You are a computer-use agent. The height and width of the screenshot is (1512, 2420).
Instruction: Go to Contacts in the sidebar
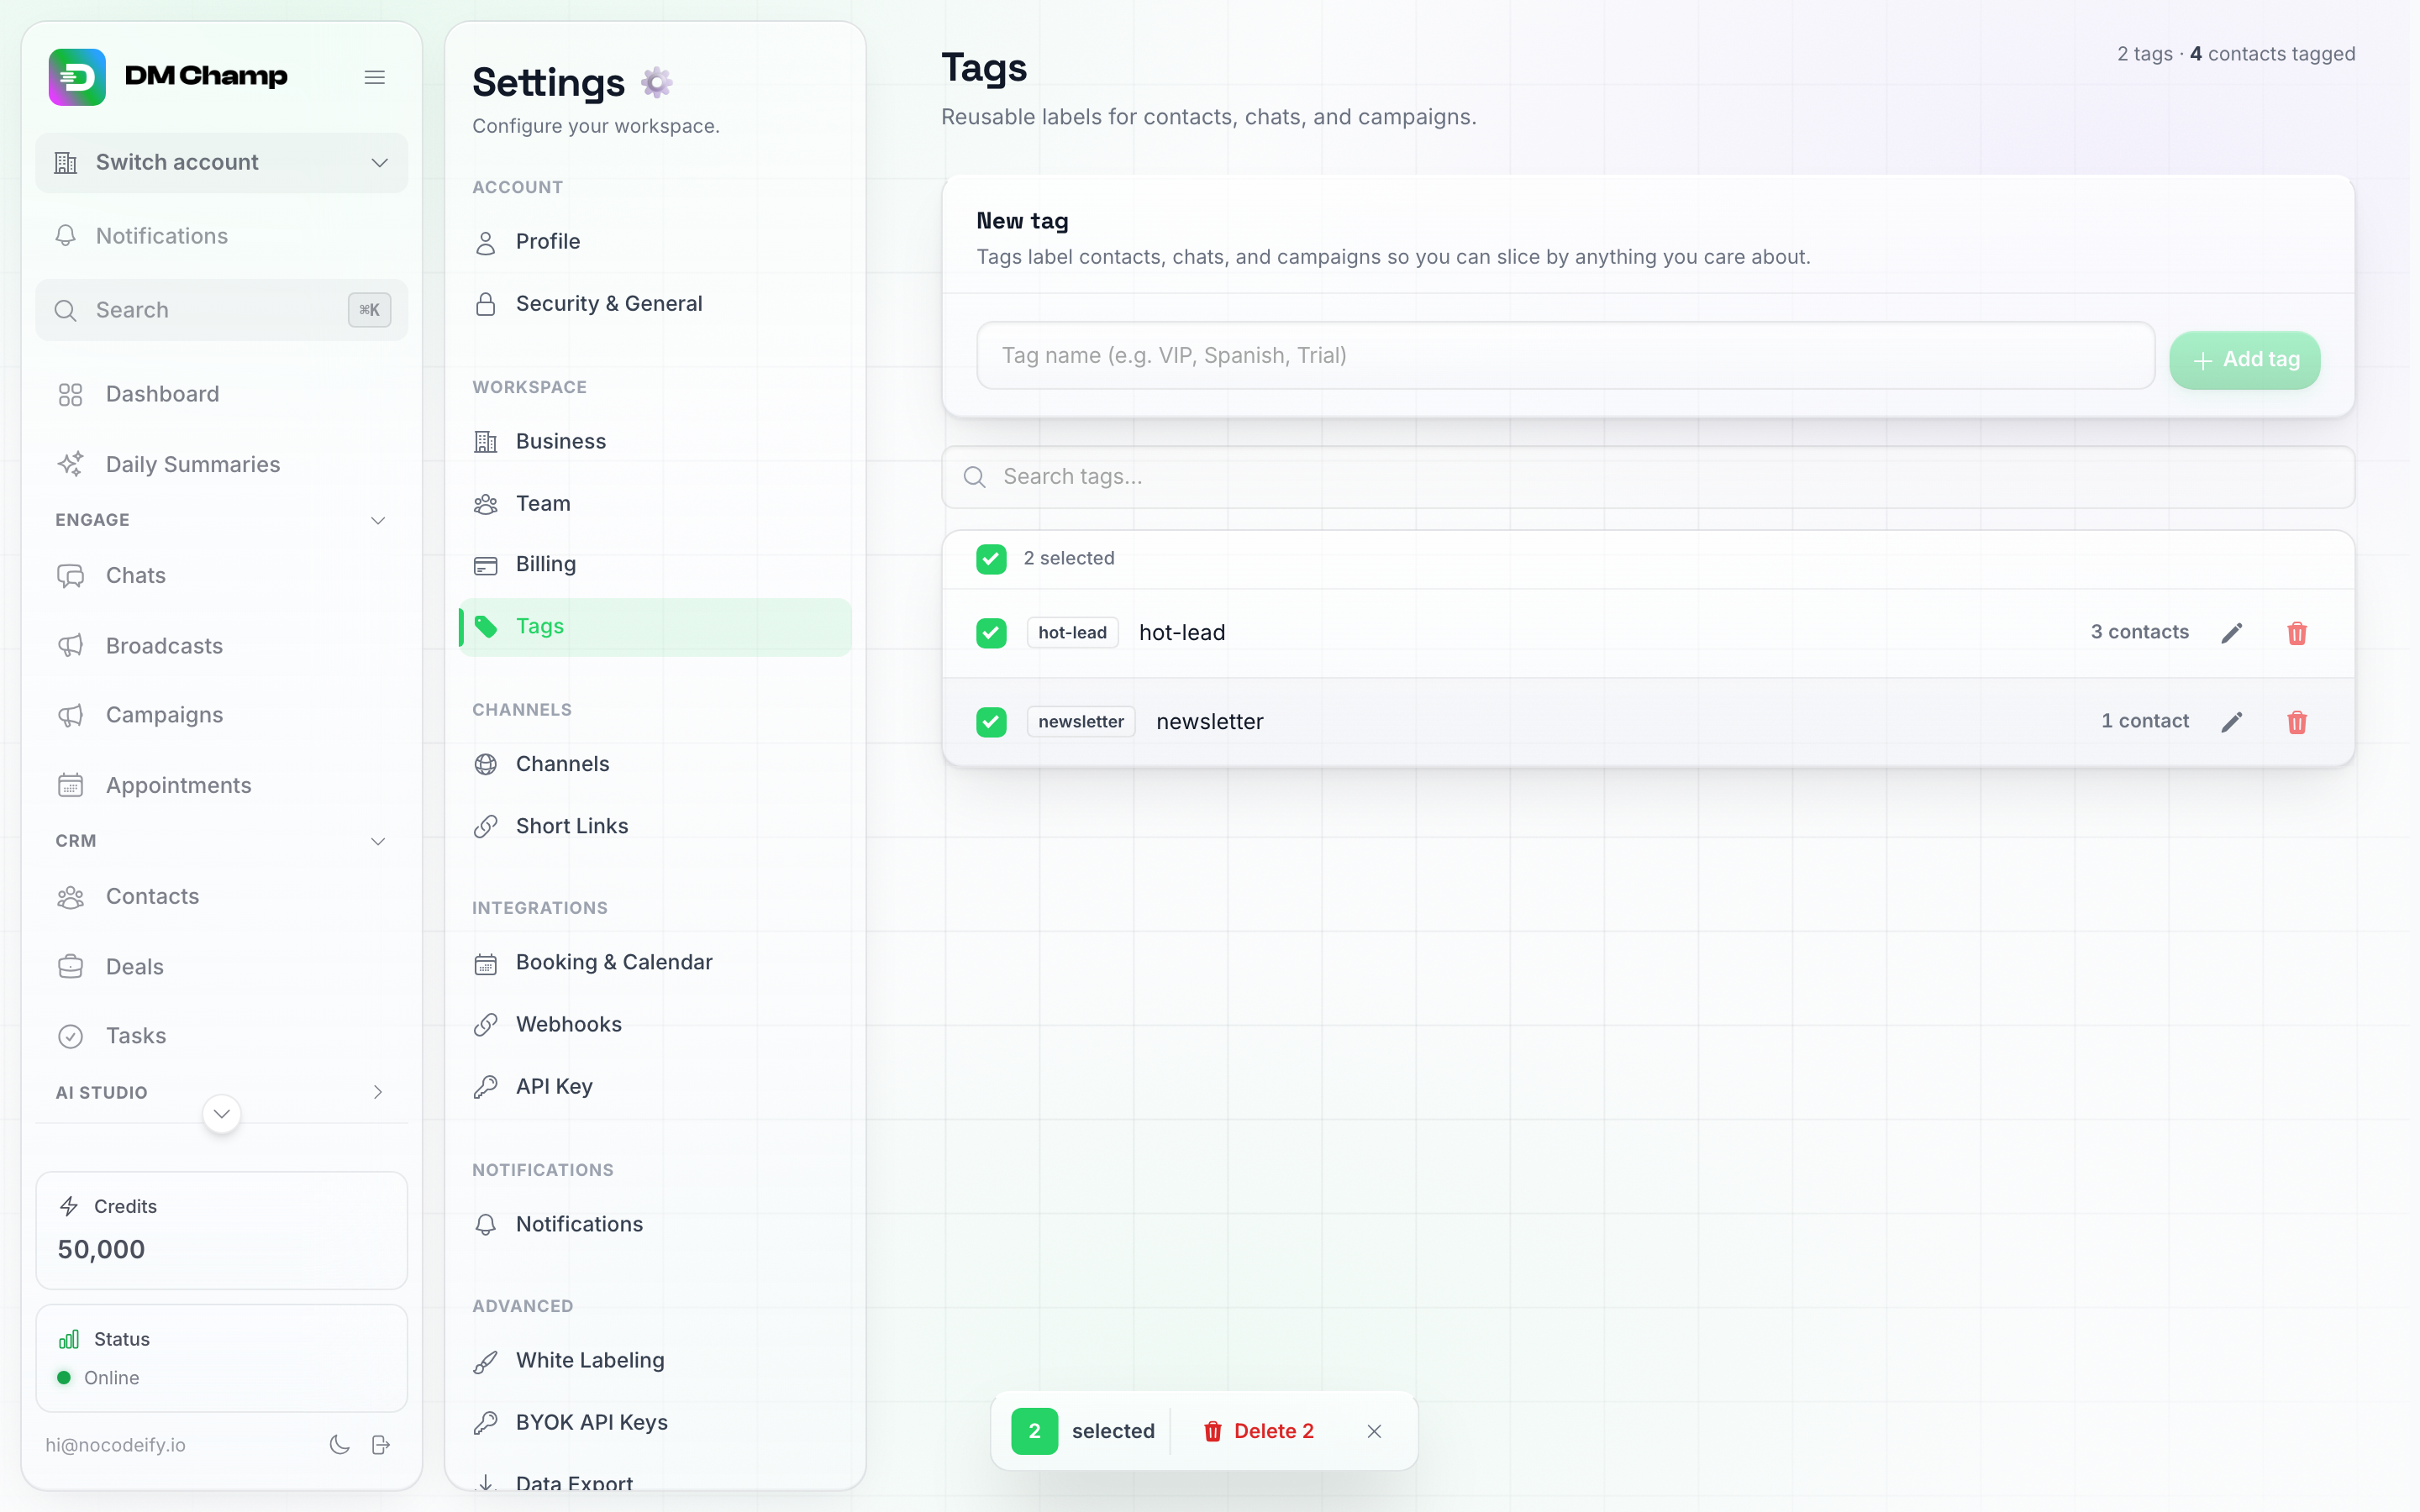point(222,897)
